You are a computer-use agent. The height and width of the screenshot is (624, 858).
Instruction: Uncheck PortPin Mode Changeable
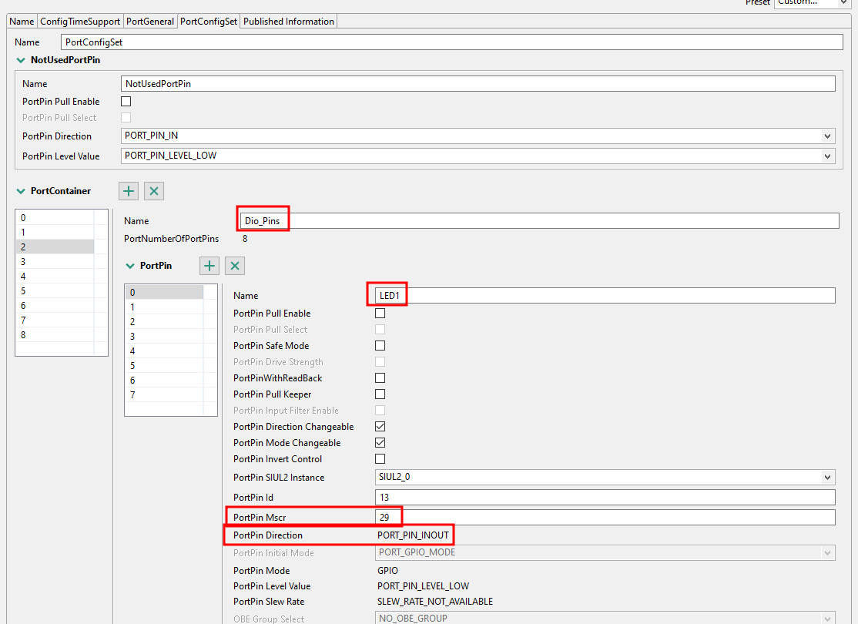[x=380, y=442]
